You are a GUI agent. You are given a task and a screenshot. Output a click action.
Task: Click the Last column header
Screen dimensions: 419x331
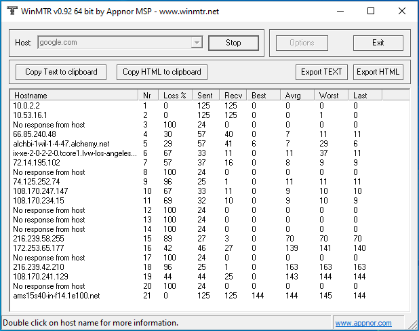(365, 96)
